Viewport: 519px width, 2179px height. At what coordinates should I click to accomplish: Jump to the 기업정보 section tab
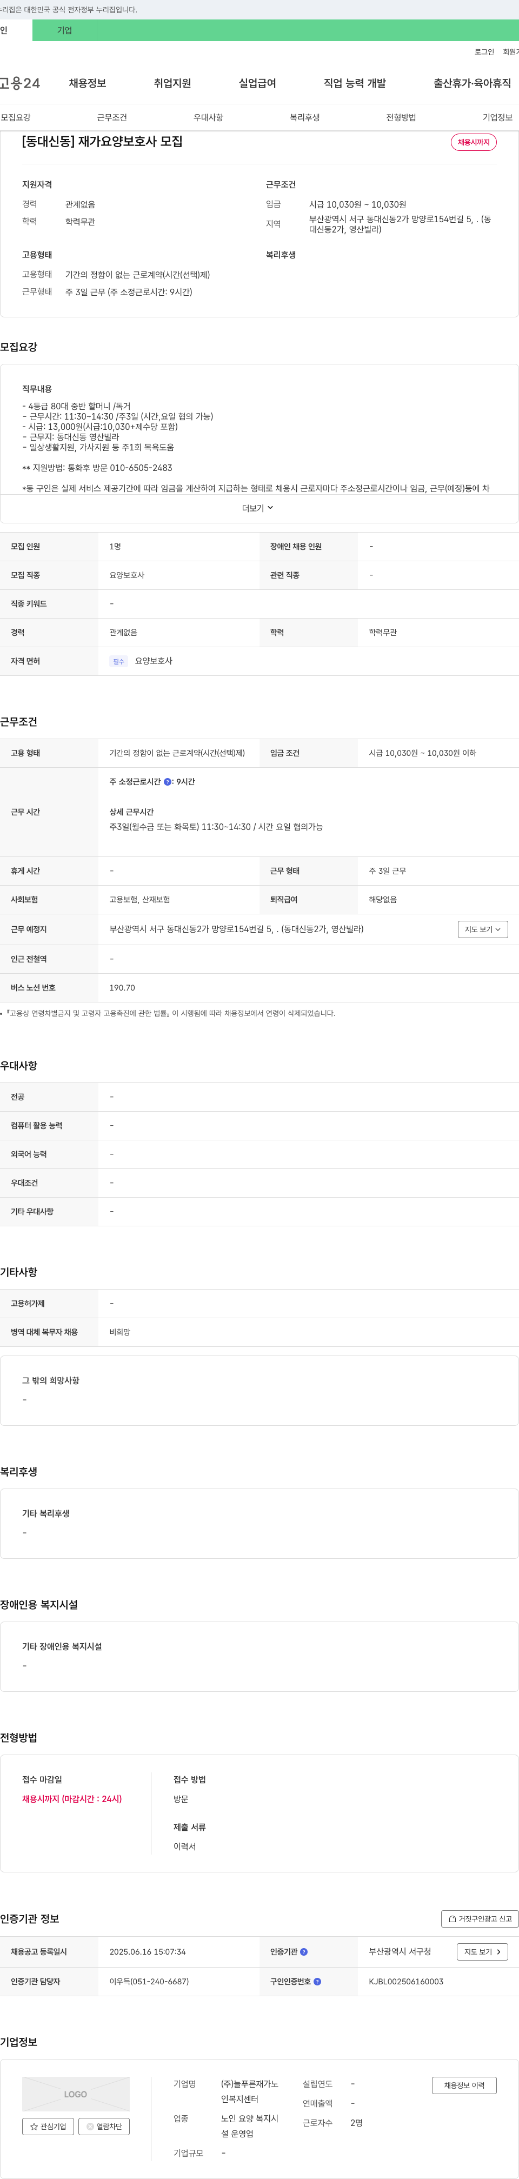click(497, 117)
